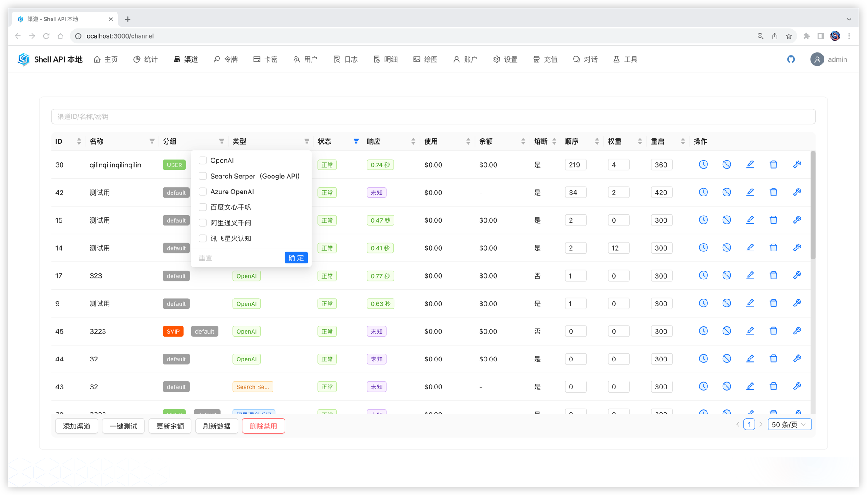Tick the 讯飞星火认知 checkbox

pyautogui.click(x=203, y=239)
